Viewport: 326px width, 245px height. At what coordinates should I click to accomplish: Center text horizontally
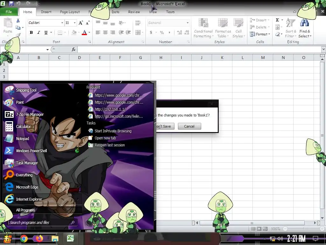click(105, 32)
